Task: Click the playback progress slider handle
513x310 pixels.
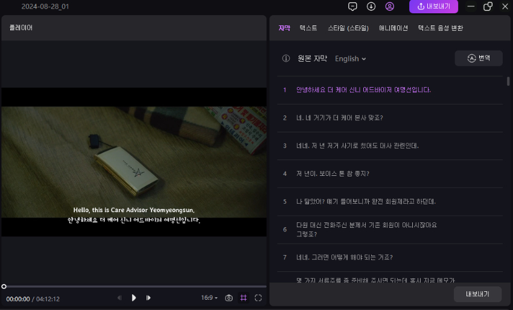Action: pyautogui.click(x=4, y=286)
